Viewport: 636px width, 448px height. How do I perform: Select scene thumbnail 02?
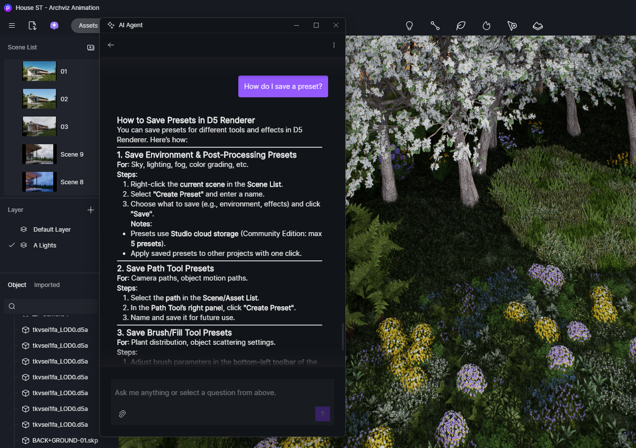pyautogui.click(x=39, y=99)
